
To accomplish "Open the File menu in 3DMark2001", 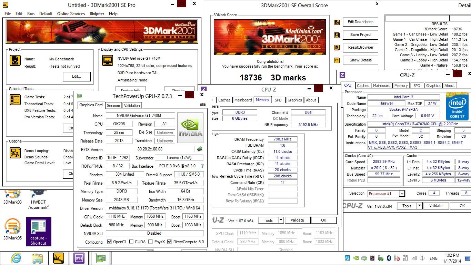I will [8, 14].
